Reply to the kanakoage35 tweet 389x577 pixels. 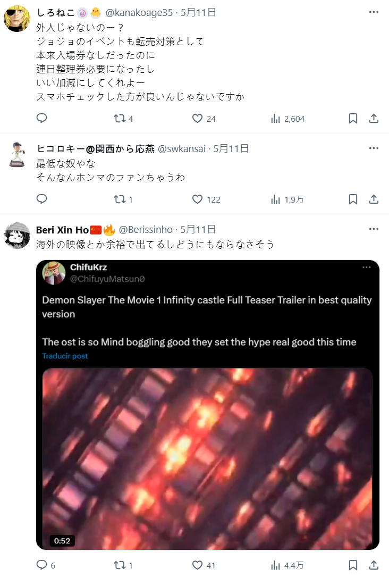pos(42,118)
